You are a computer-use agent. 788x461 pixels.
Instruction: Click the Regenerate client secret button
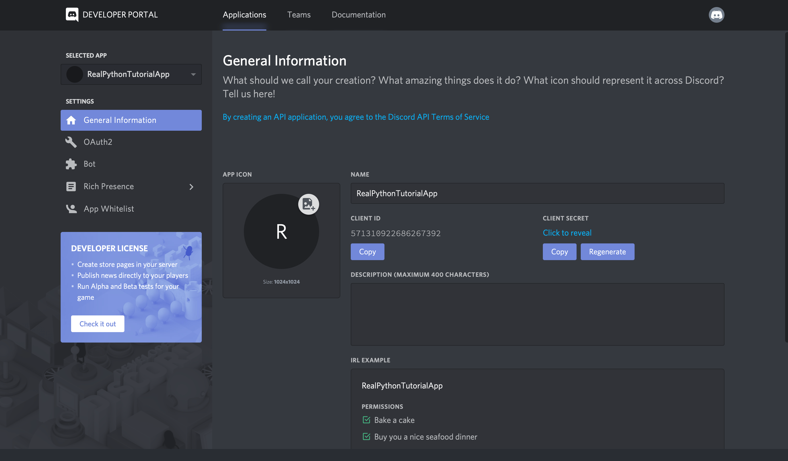click(607, 252)
